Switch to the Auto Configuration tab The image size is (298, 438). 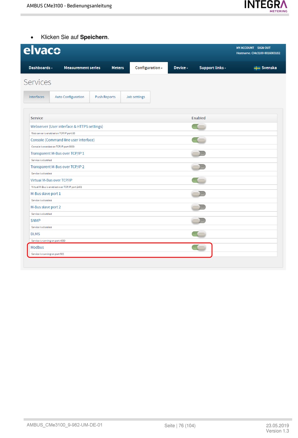coord(69,97)
